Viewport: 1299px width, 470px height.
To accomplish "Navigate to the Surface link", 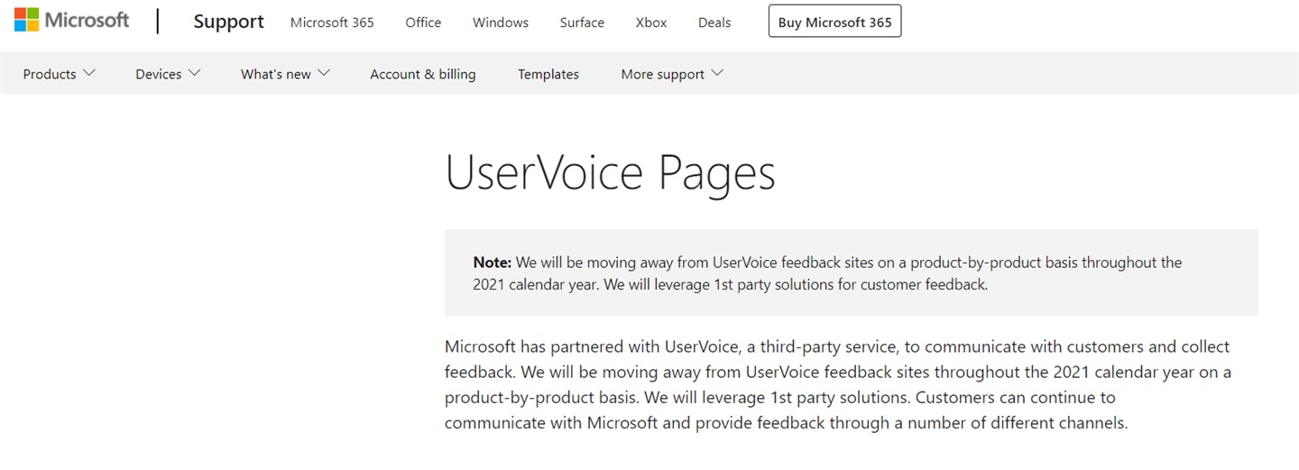I will [x=582, y=23].
